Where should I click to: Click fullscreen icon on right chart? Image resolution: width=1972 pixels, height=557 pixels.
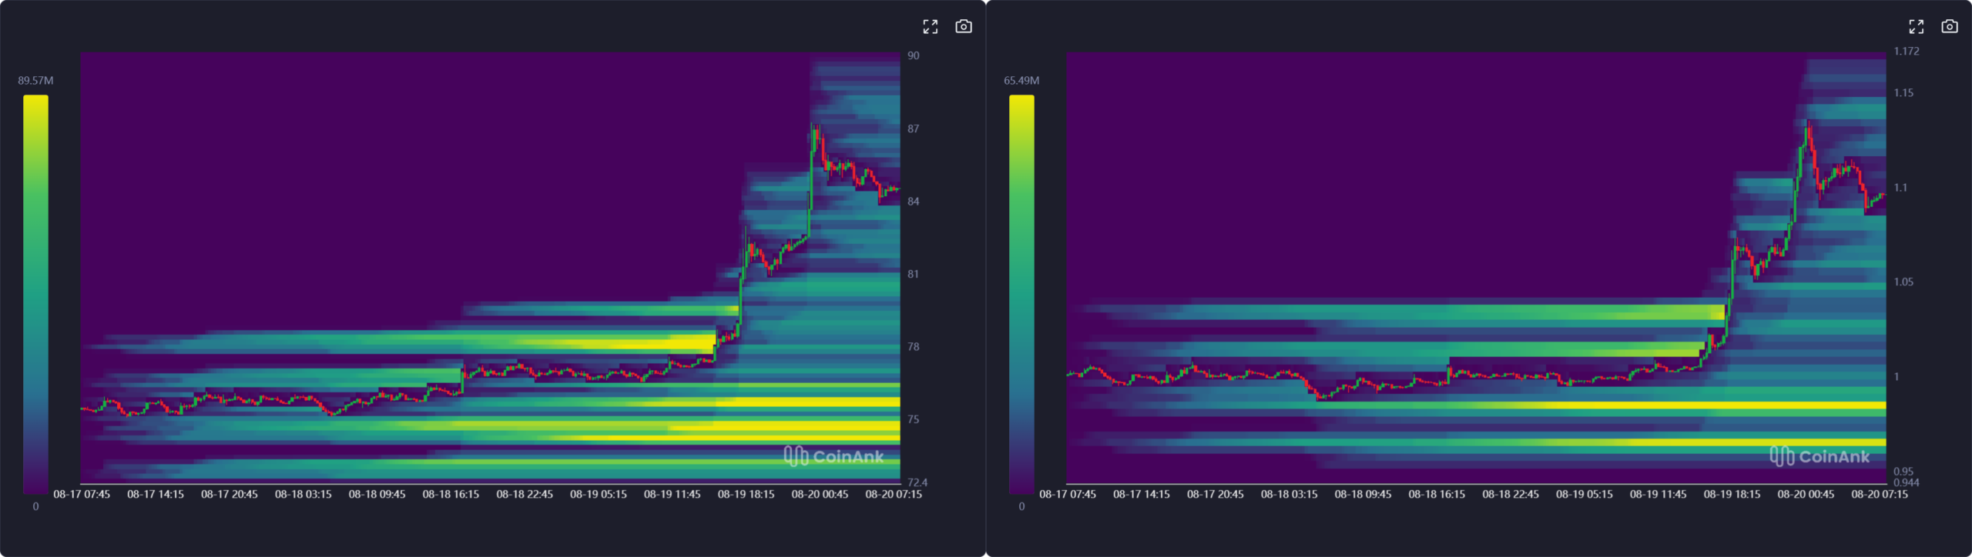coord(1917,27)
